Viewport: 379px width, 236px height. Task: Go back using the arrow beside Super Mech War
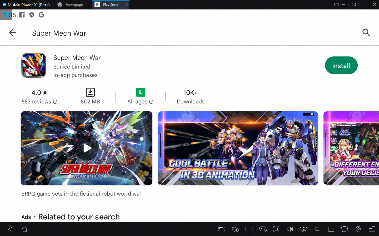pos(13,33)
